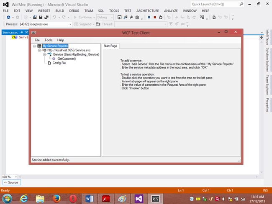272x204 pixels.
Task: Open the Solution Explorer side tab
Action: click(x=267, y=60)
